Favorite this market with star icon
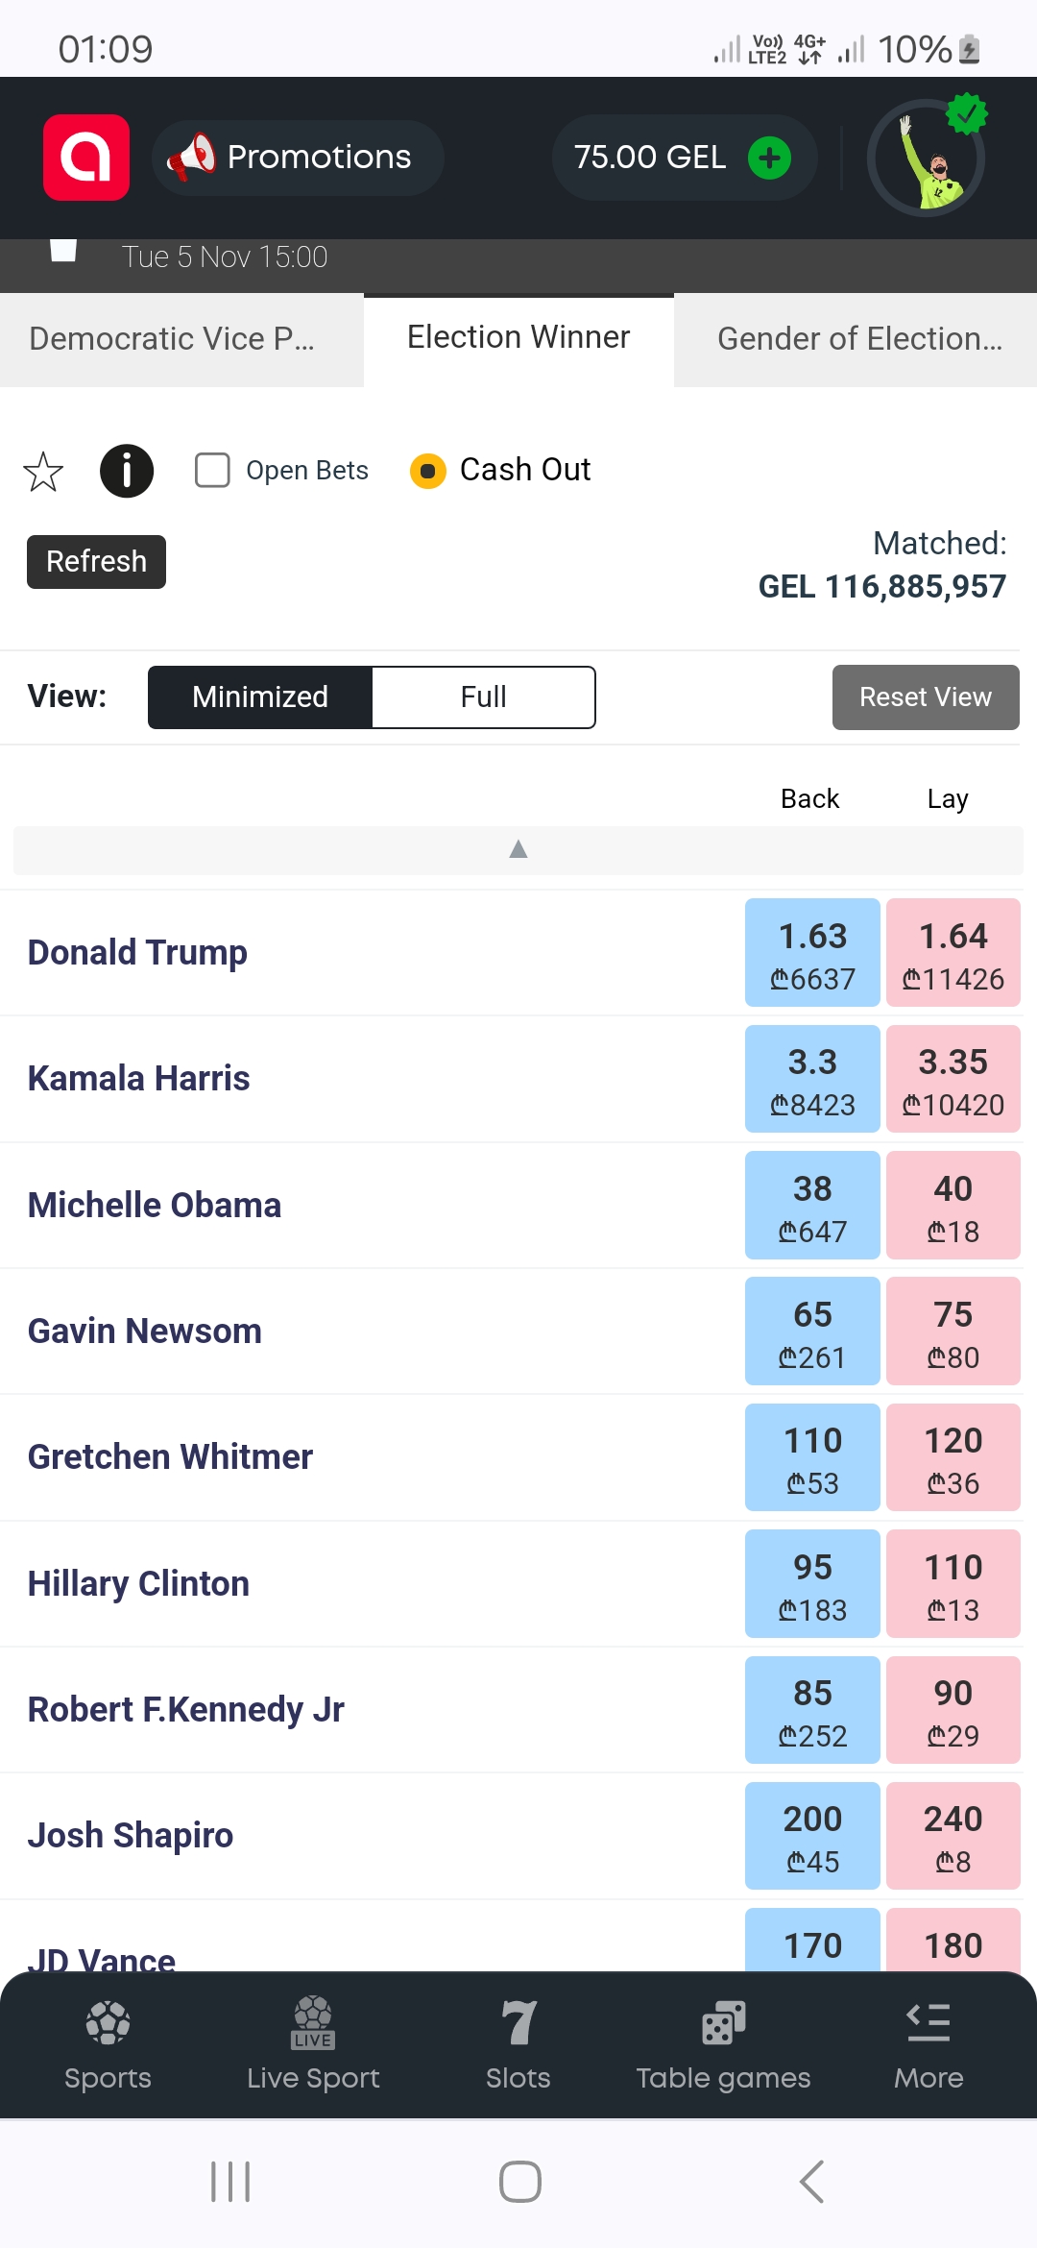Screen dimensions: 1037x2248 [x=43, y=472]
